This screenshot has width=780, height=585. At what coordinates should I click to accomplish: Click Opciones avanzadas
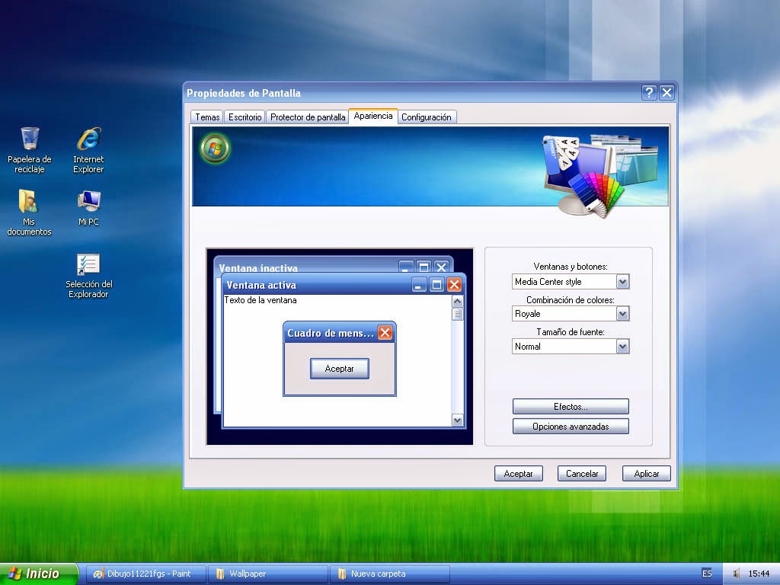pyautogui.click(x=570, y=426)
